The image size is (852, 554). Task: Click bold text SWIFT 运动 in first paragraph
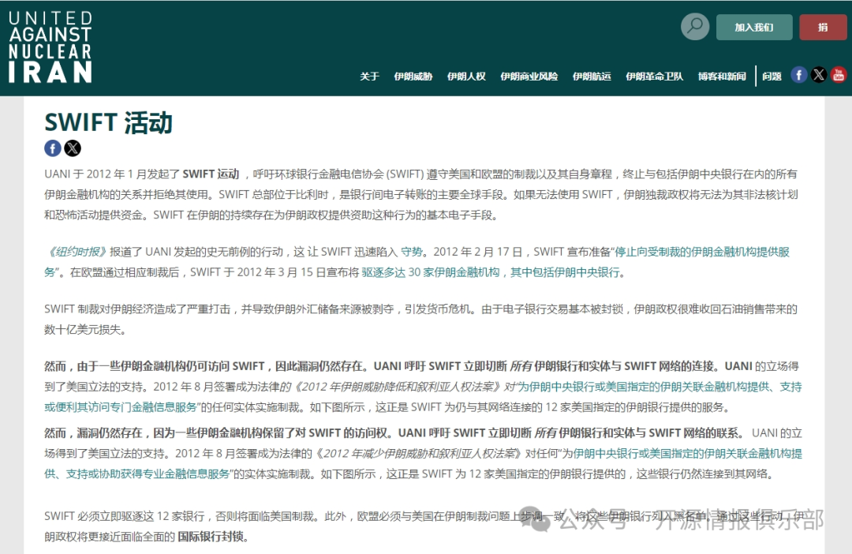[211, 174]
